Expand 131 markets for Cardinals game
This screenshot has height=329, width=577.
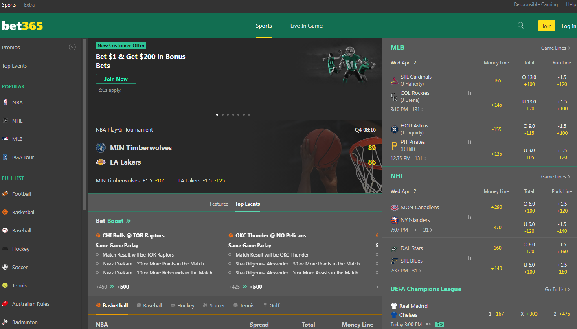418,110
